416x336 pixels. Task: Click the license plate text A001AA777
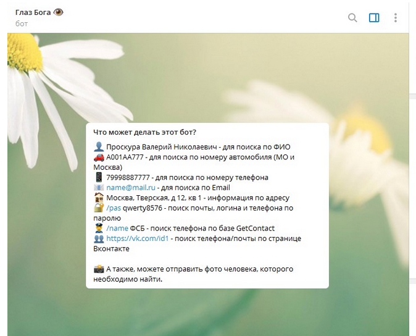click(125, 157)
